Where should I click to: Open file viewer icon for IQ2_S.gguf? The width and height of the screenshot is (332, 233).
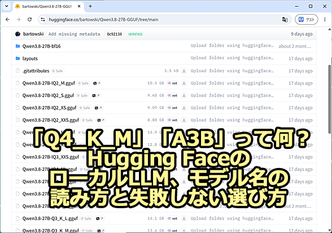[x=96, y=95]
